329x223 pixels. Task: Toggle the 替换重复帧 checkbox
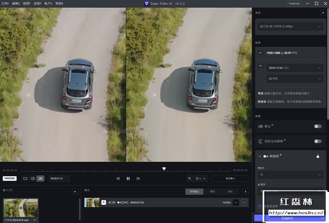click(x=260, y=206)
